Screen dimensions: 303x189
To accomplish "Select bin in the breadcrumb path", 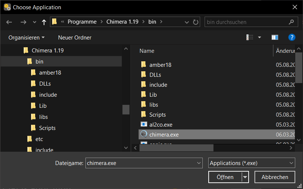I will tap(152, 22).
